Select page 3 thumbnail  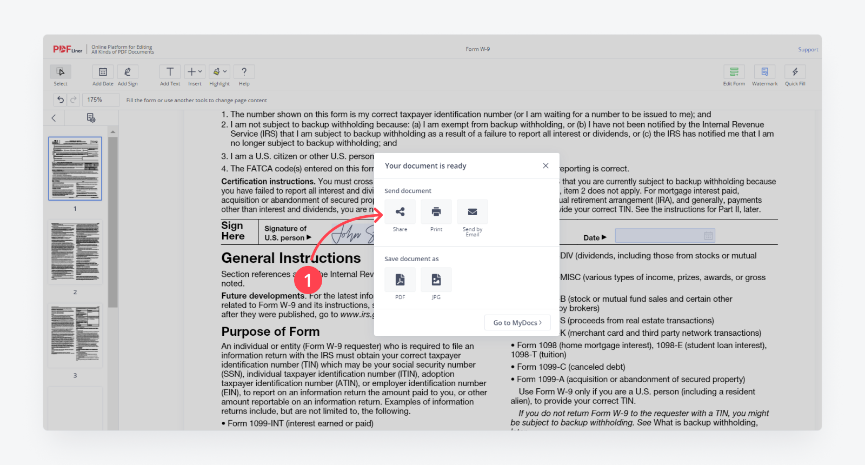[75, 336]
